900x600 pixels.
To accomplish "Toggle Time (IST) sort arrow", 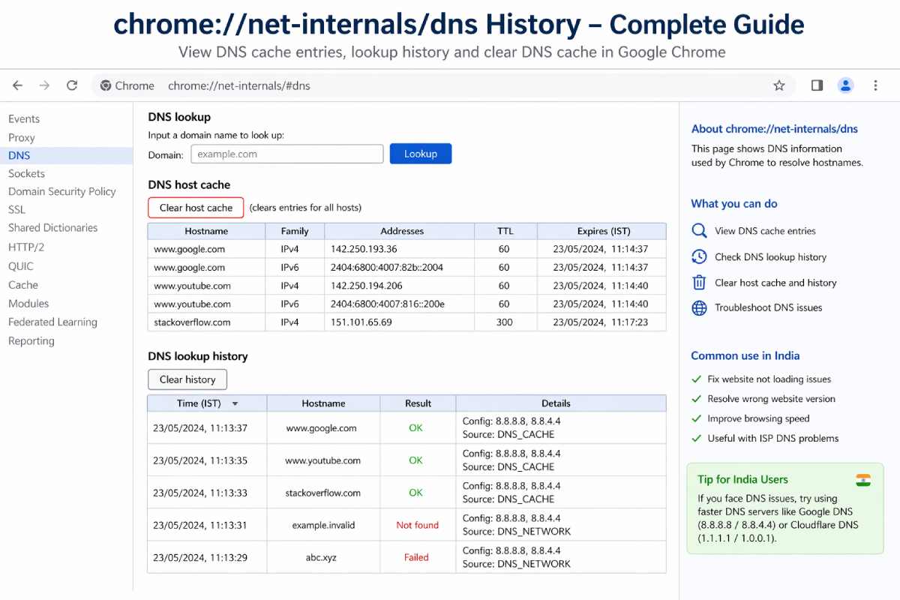I will 235,403.
